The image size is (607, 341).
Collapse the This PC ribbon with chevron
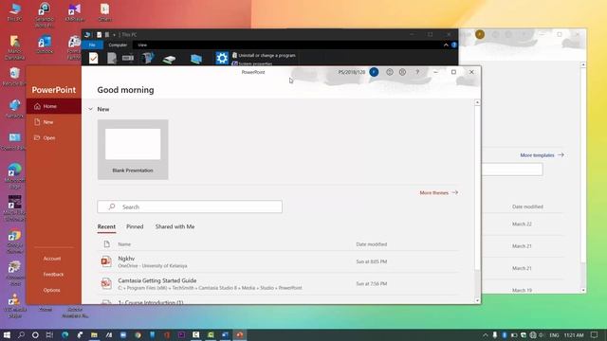[x=446, y=45]
